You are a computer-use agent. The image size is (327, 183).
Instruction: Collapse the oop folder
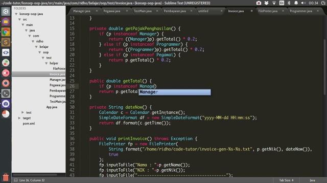[x=39, y=52]
